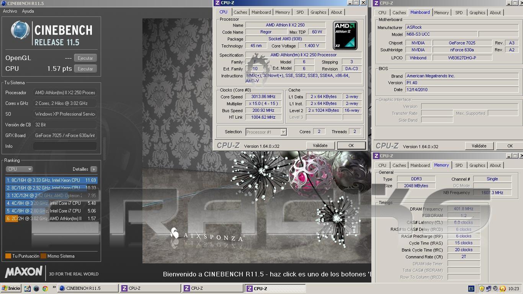
Task: Switch to CPU tab in the Mainboard window
Action: point(382,13)
